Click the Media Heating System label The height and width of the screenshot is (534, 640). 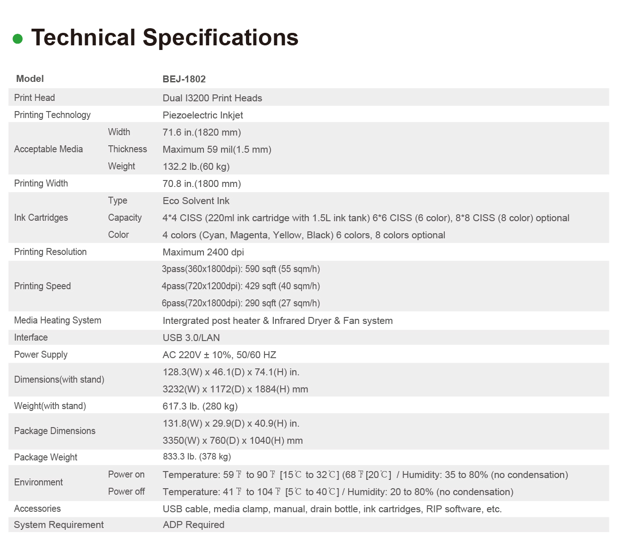(x=58, y=320)
